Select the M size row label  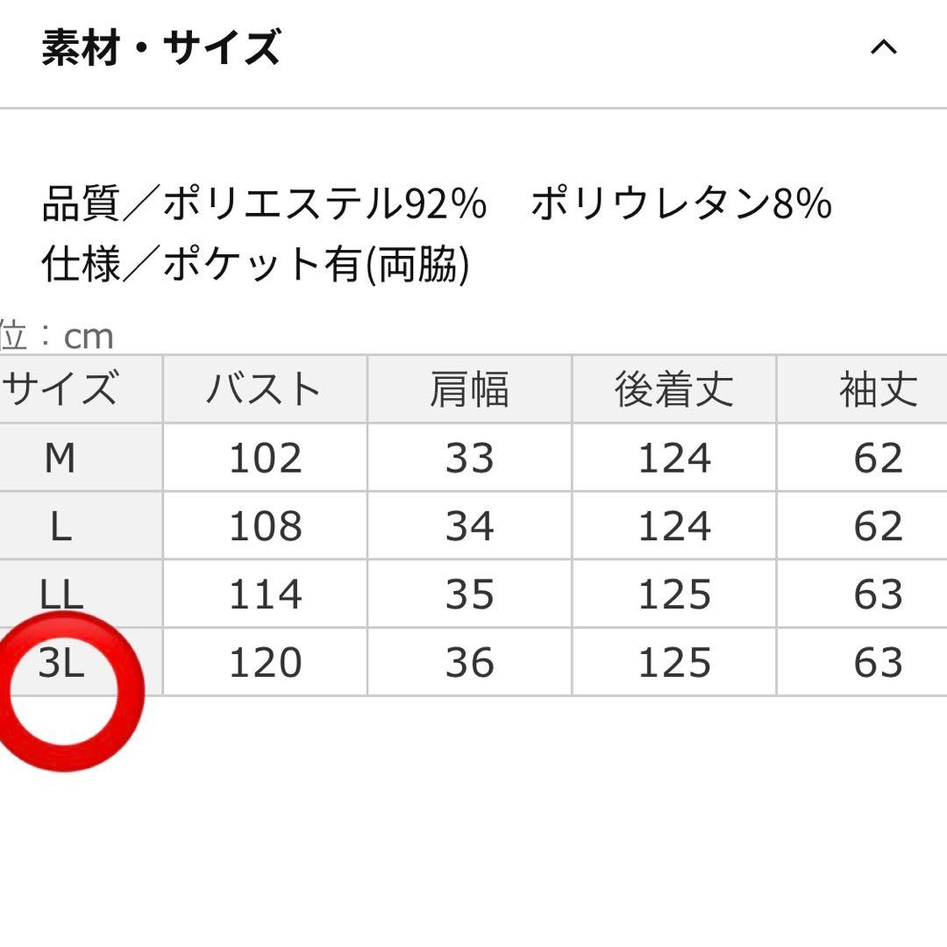point(61,459)
